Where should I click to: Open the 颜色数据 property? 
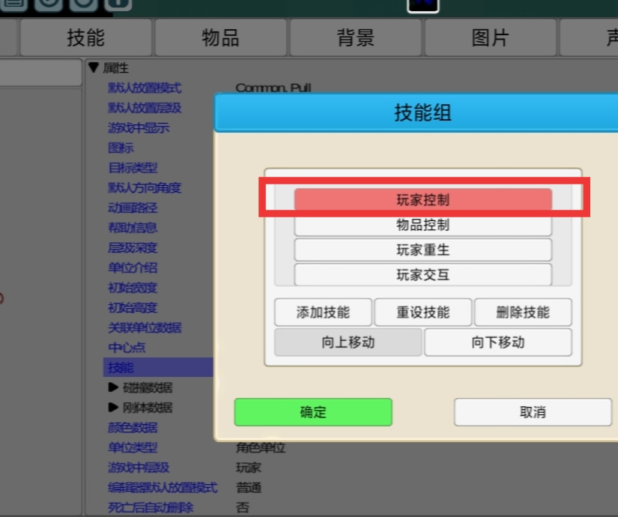click(x=133, y=428)
